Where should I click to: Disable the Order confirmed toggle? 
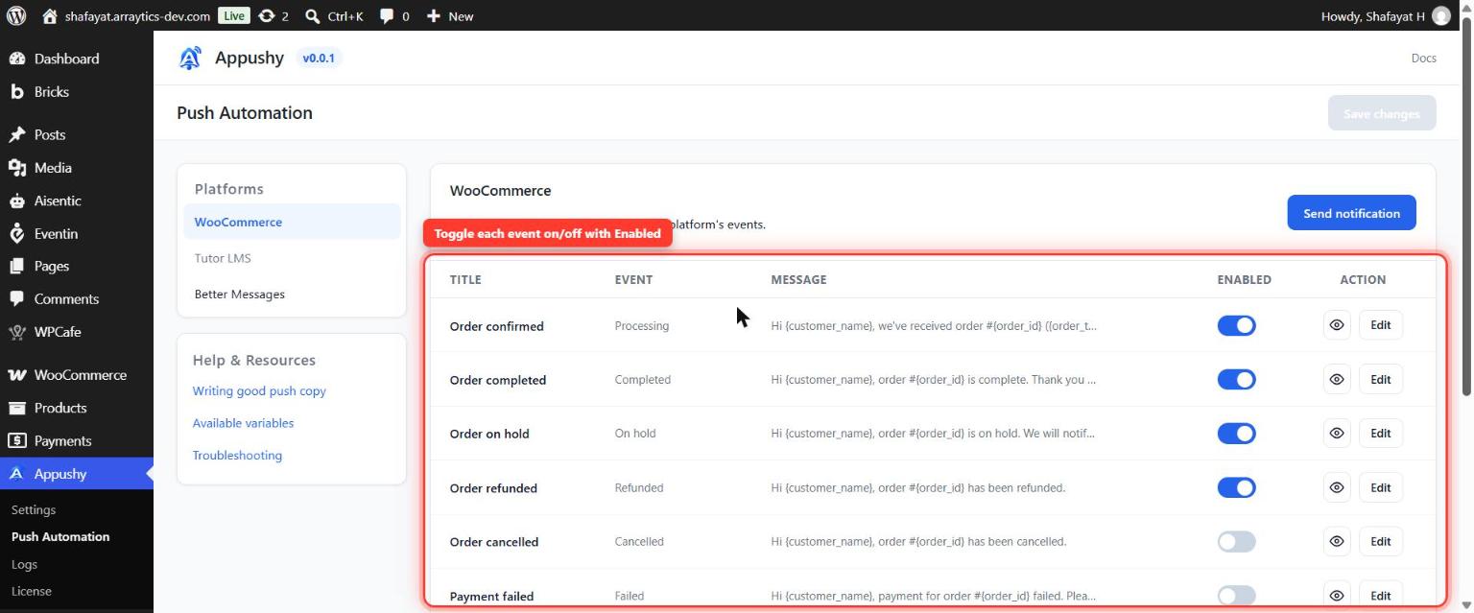[x=1236, y=325]
